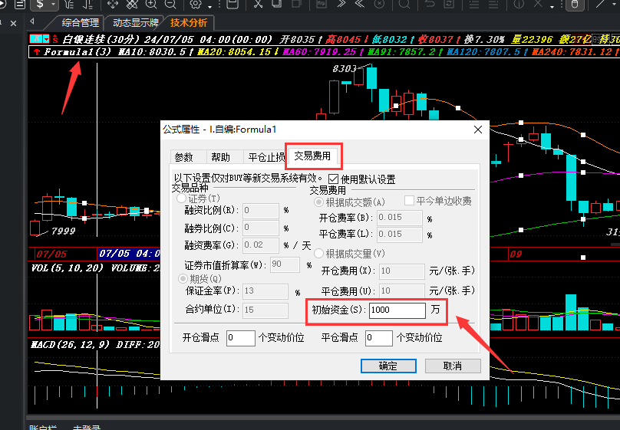
Task: Select the 证券(T) radio button
Action: pos(182,199)
